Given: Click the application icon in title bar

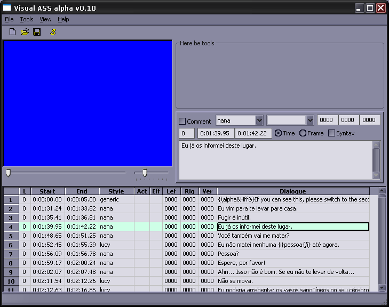Looking at the screenshot, I should click(x=7, y=7).
